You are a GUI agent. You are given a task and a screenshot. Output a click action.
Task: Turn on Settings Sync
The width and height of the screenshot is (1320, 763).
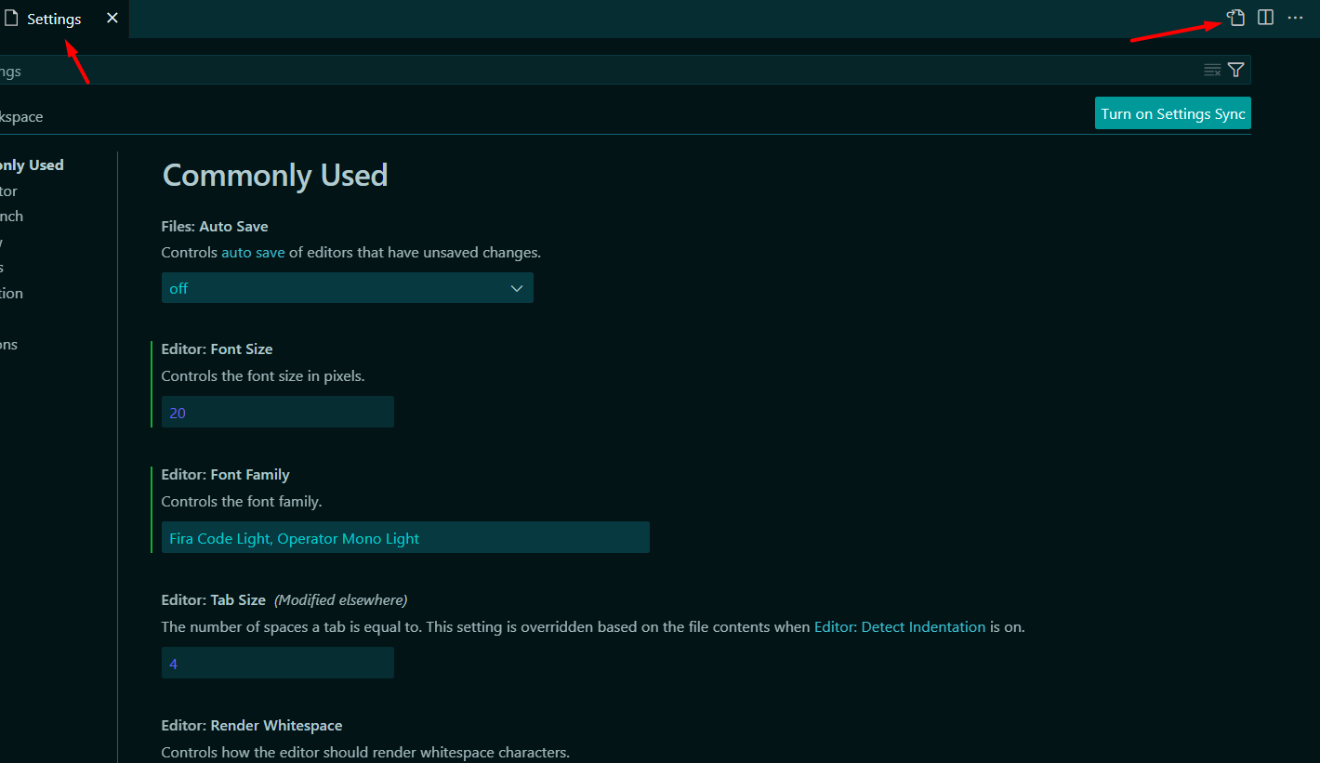[x=1172, y=113]
